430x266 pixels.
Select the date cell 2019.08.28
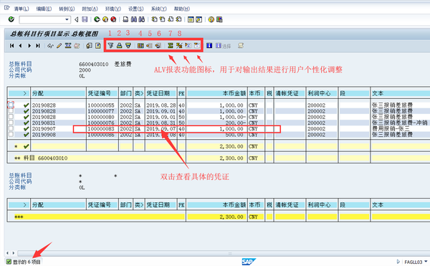point(161,105)
